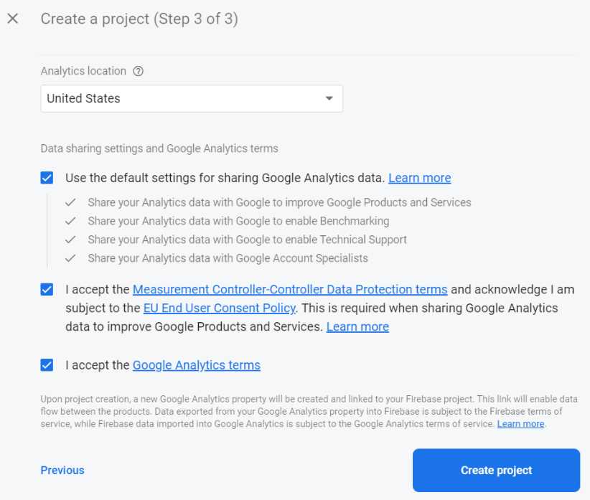Screen dimensions: 590x500
Task: Open the United States location dropdown
Action: 191,98
